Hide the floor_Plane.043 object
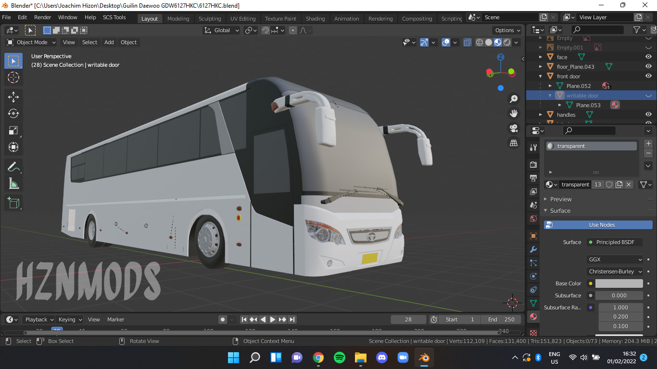 (x=648, y=67)
